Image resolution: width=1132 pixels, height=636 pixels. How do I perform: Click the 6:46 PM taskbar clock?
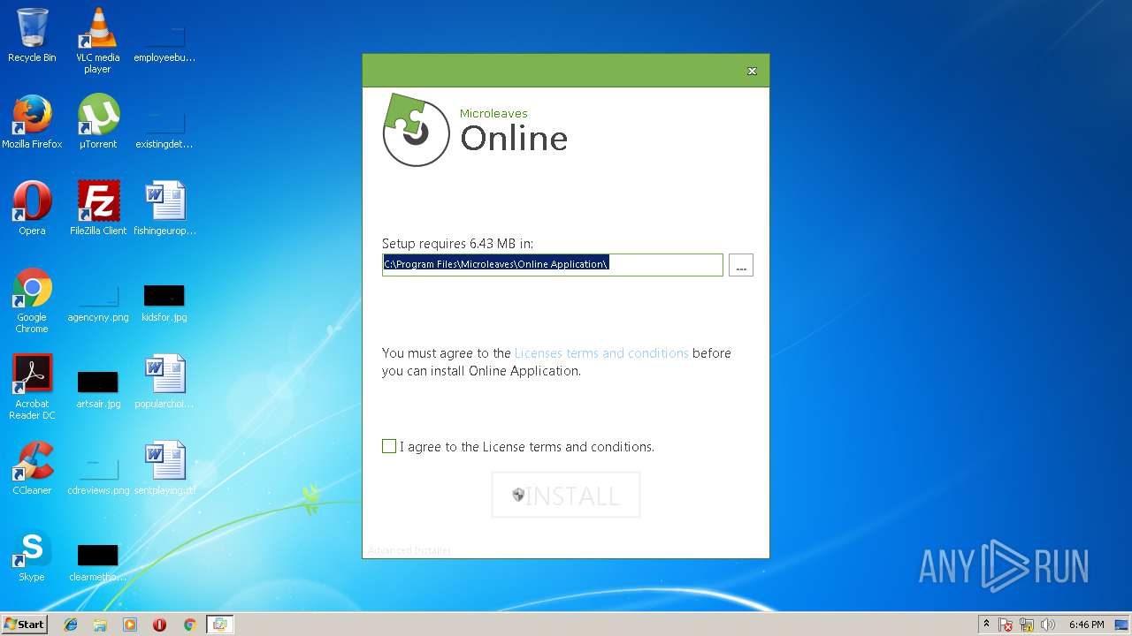pyautogui.click(x=1086, y=625)
